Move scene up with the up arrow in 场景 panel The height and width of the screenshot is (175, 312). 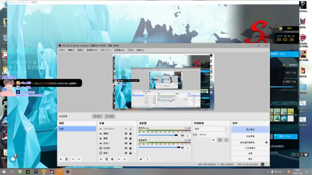(73, 159)
